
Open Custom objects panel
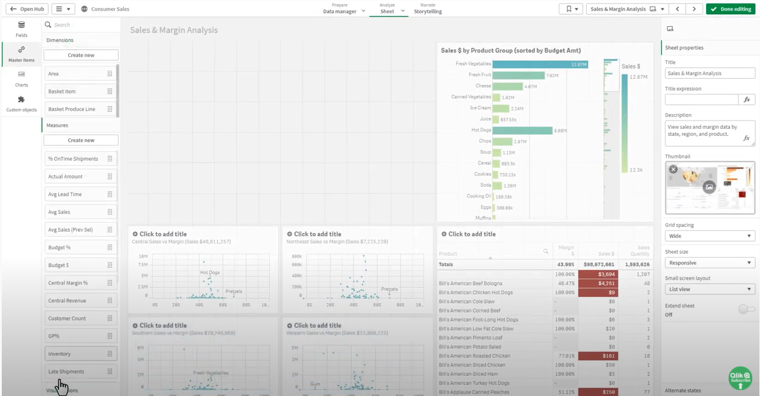pos(21,103)
